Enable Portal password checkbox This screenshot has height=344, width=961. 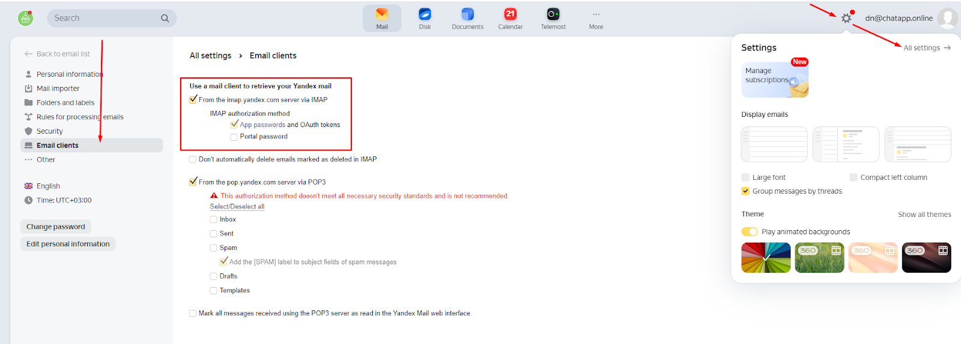pos(234,137)
